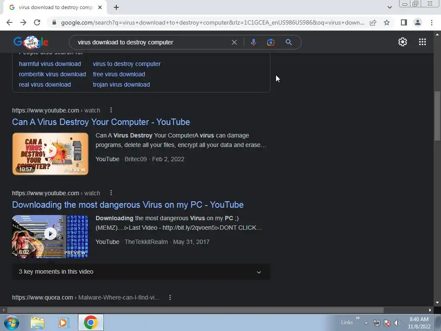Go back using the browser back arrow
This screenshot has height=331, width=441.
[9, 22]
